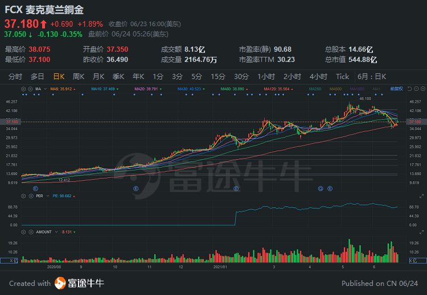Image resolution: width=427 pixels, height=295 pixels.
Task: Select the 周K weekly candlestick tab
Action: point(79,77)
